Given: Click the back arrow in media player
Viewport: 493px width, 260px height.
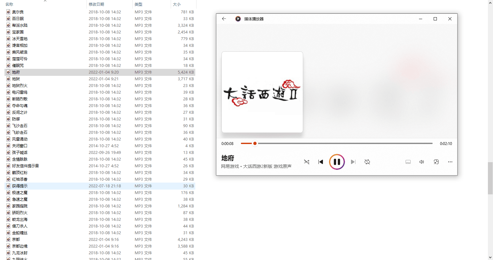Looking at the screenshot, I should (224, 19).
